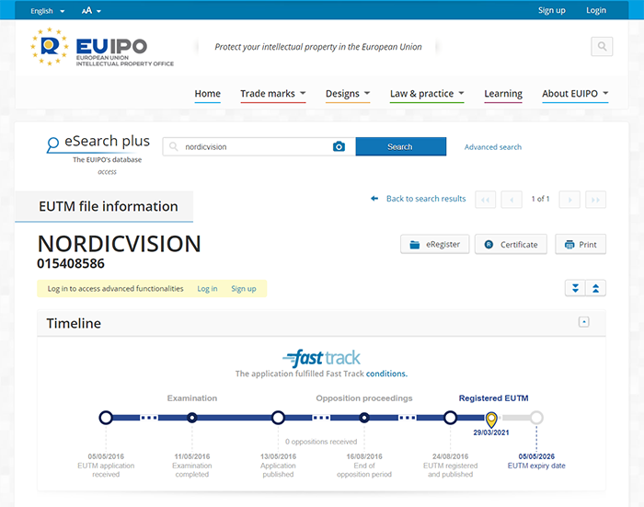Click the Opposition proceedings stage label
The width and height of the screenshot is (644, 507).
coord(364,398)
